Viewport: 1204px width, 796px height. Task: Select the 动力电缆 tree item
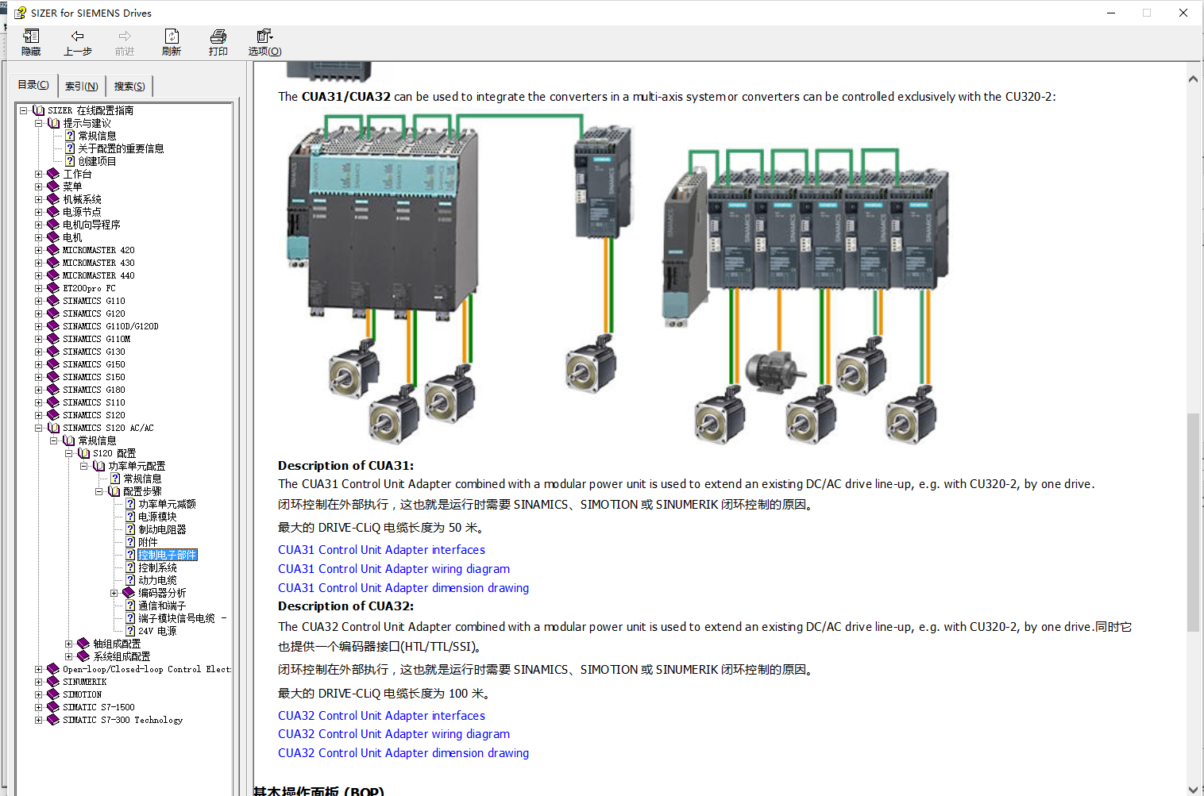(157, 580)
